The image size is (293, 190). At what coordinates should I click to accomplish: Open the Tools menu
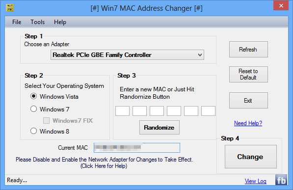pos(38,22)
